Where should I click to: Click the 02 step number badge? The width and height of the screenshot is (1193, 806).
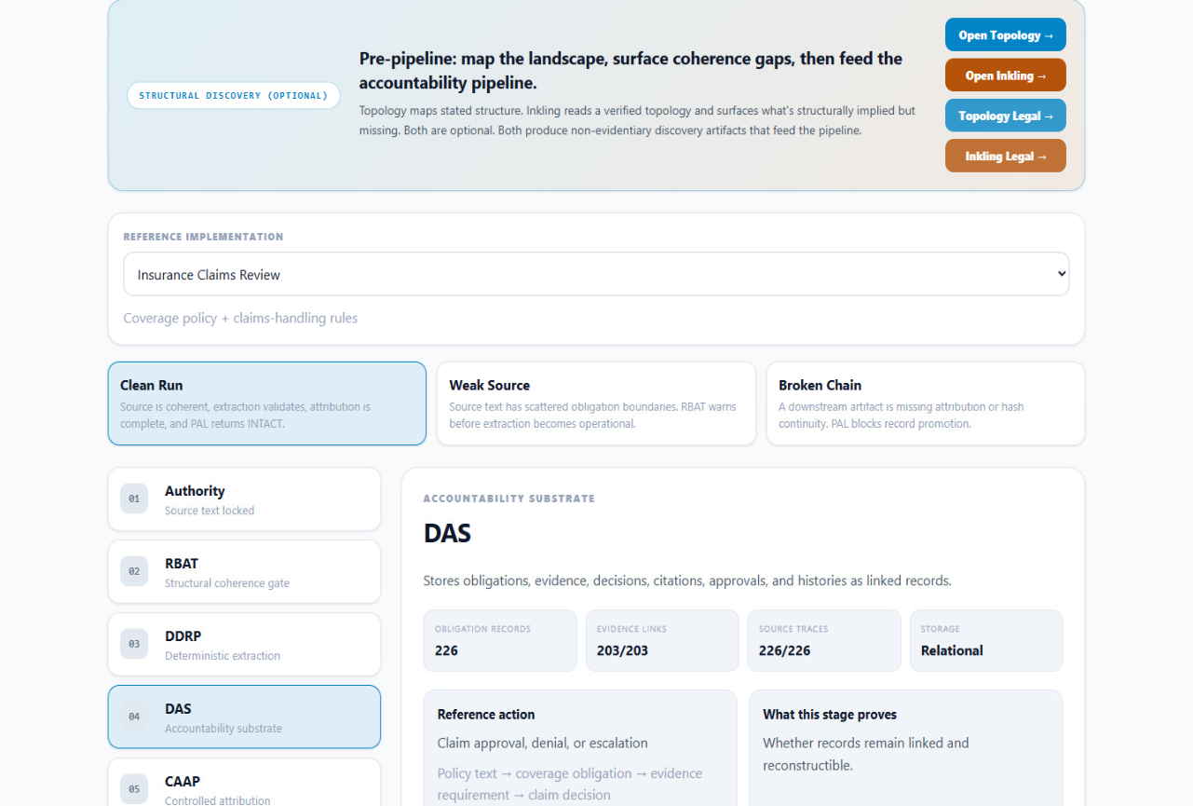tap(134, 571)
